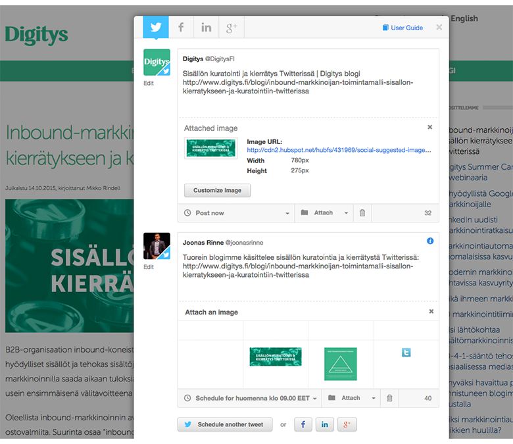Delete the Joonas Rinne tweet with trash icon
Screen dimensions: 513x444
point(389,398)
